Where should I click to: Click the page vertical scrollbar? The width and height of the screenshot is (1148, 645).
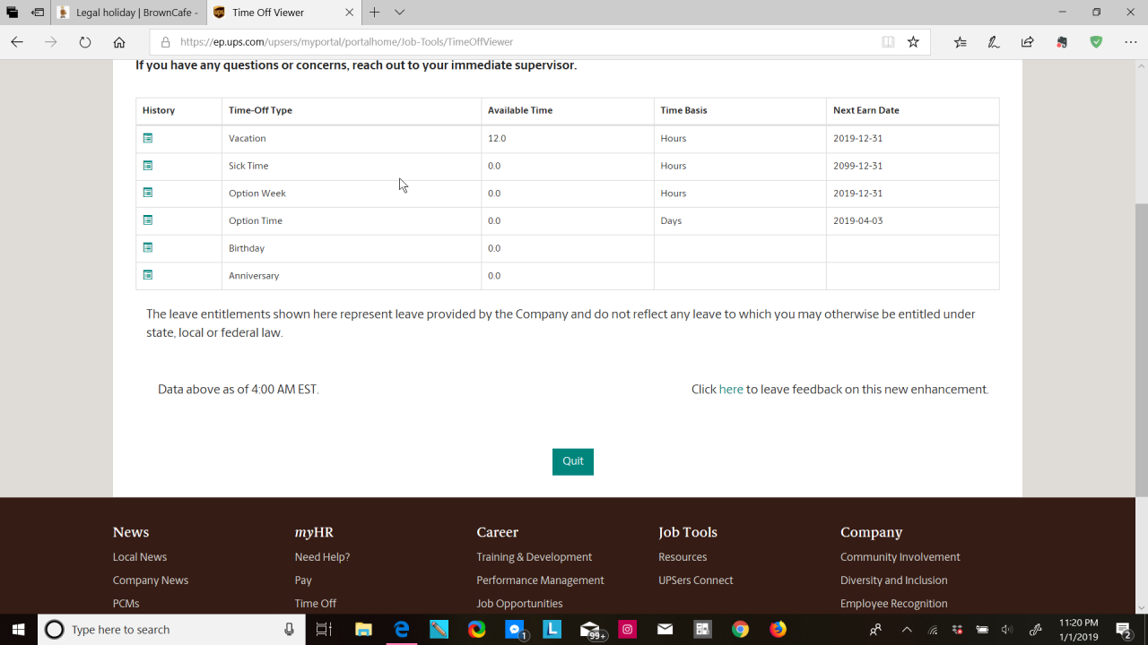1141,349
